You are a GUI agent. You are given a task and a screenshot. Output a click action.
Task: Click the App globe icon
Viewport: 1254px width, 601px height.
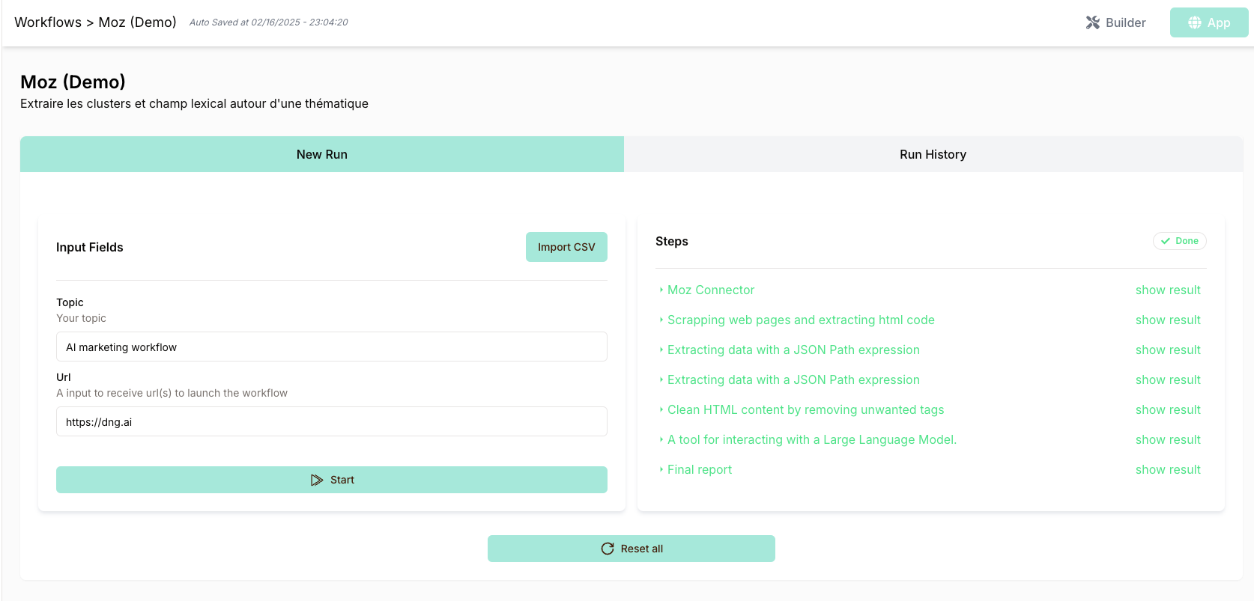coord(1195,22)
